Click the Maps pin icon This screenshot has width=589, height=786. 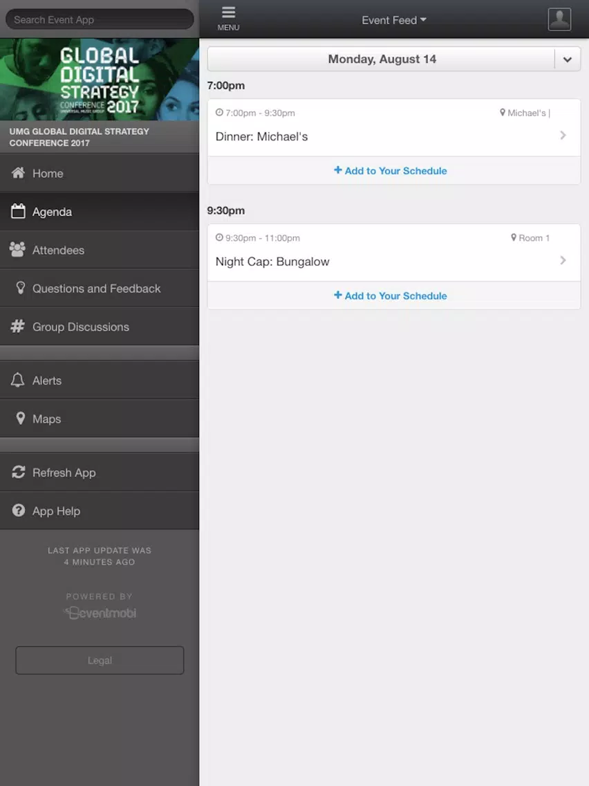point(21,418)
